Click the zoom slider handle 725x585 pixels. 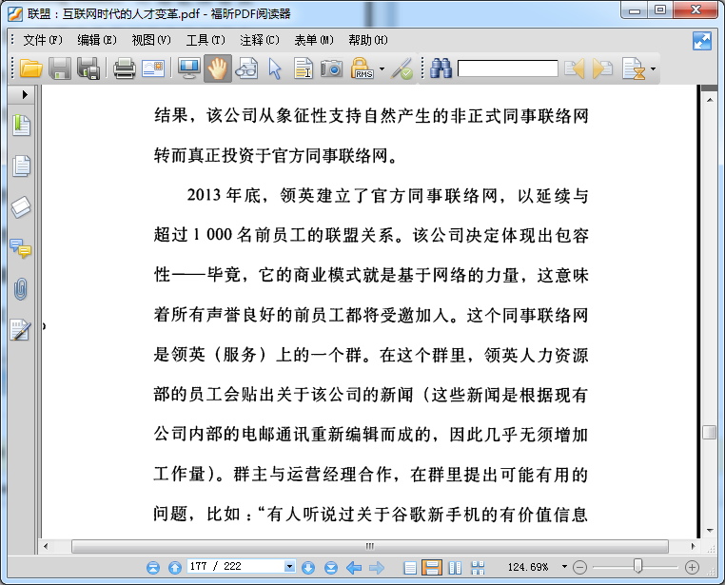tap(638, 566)
